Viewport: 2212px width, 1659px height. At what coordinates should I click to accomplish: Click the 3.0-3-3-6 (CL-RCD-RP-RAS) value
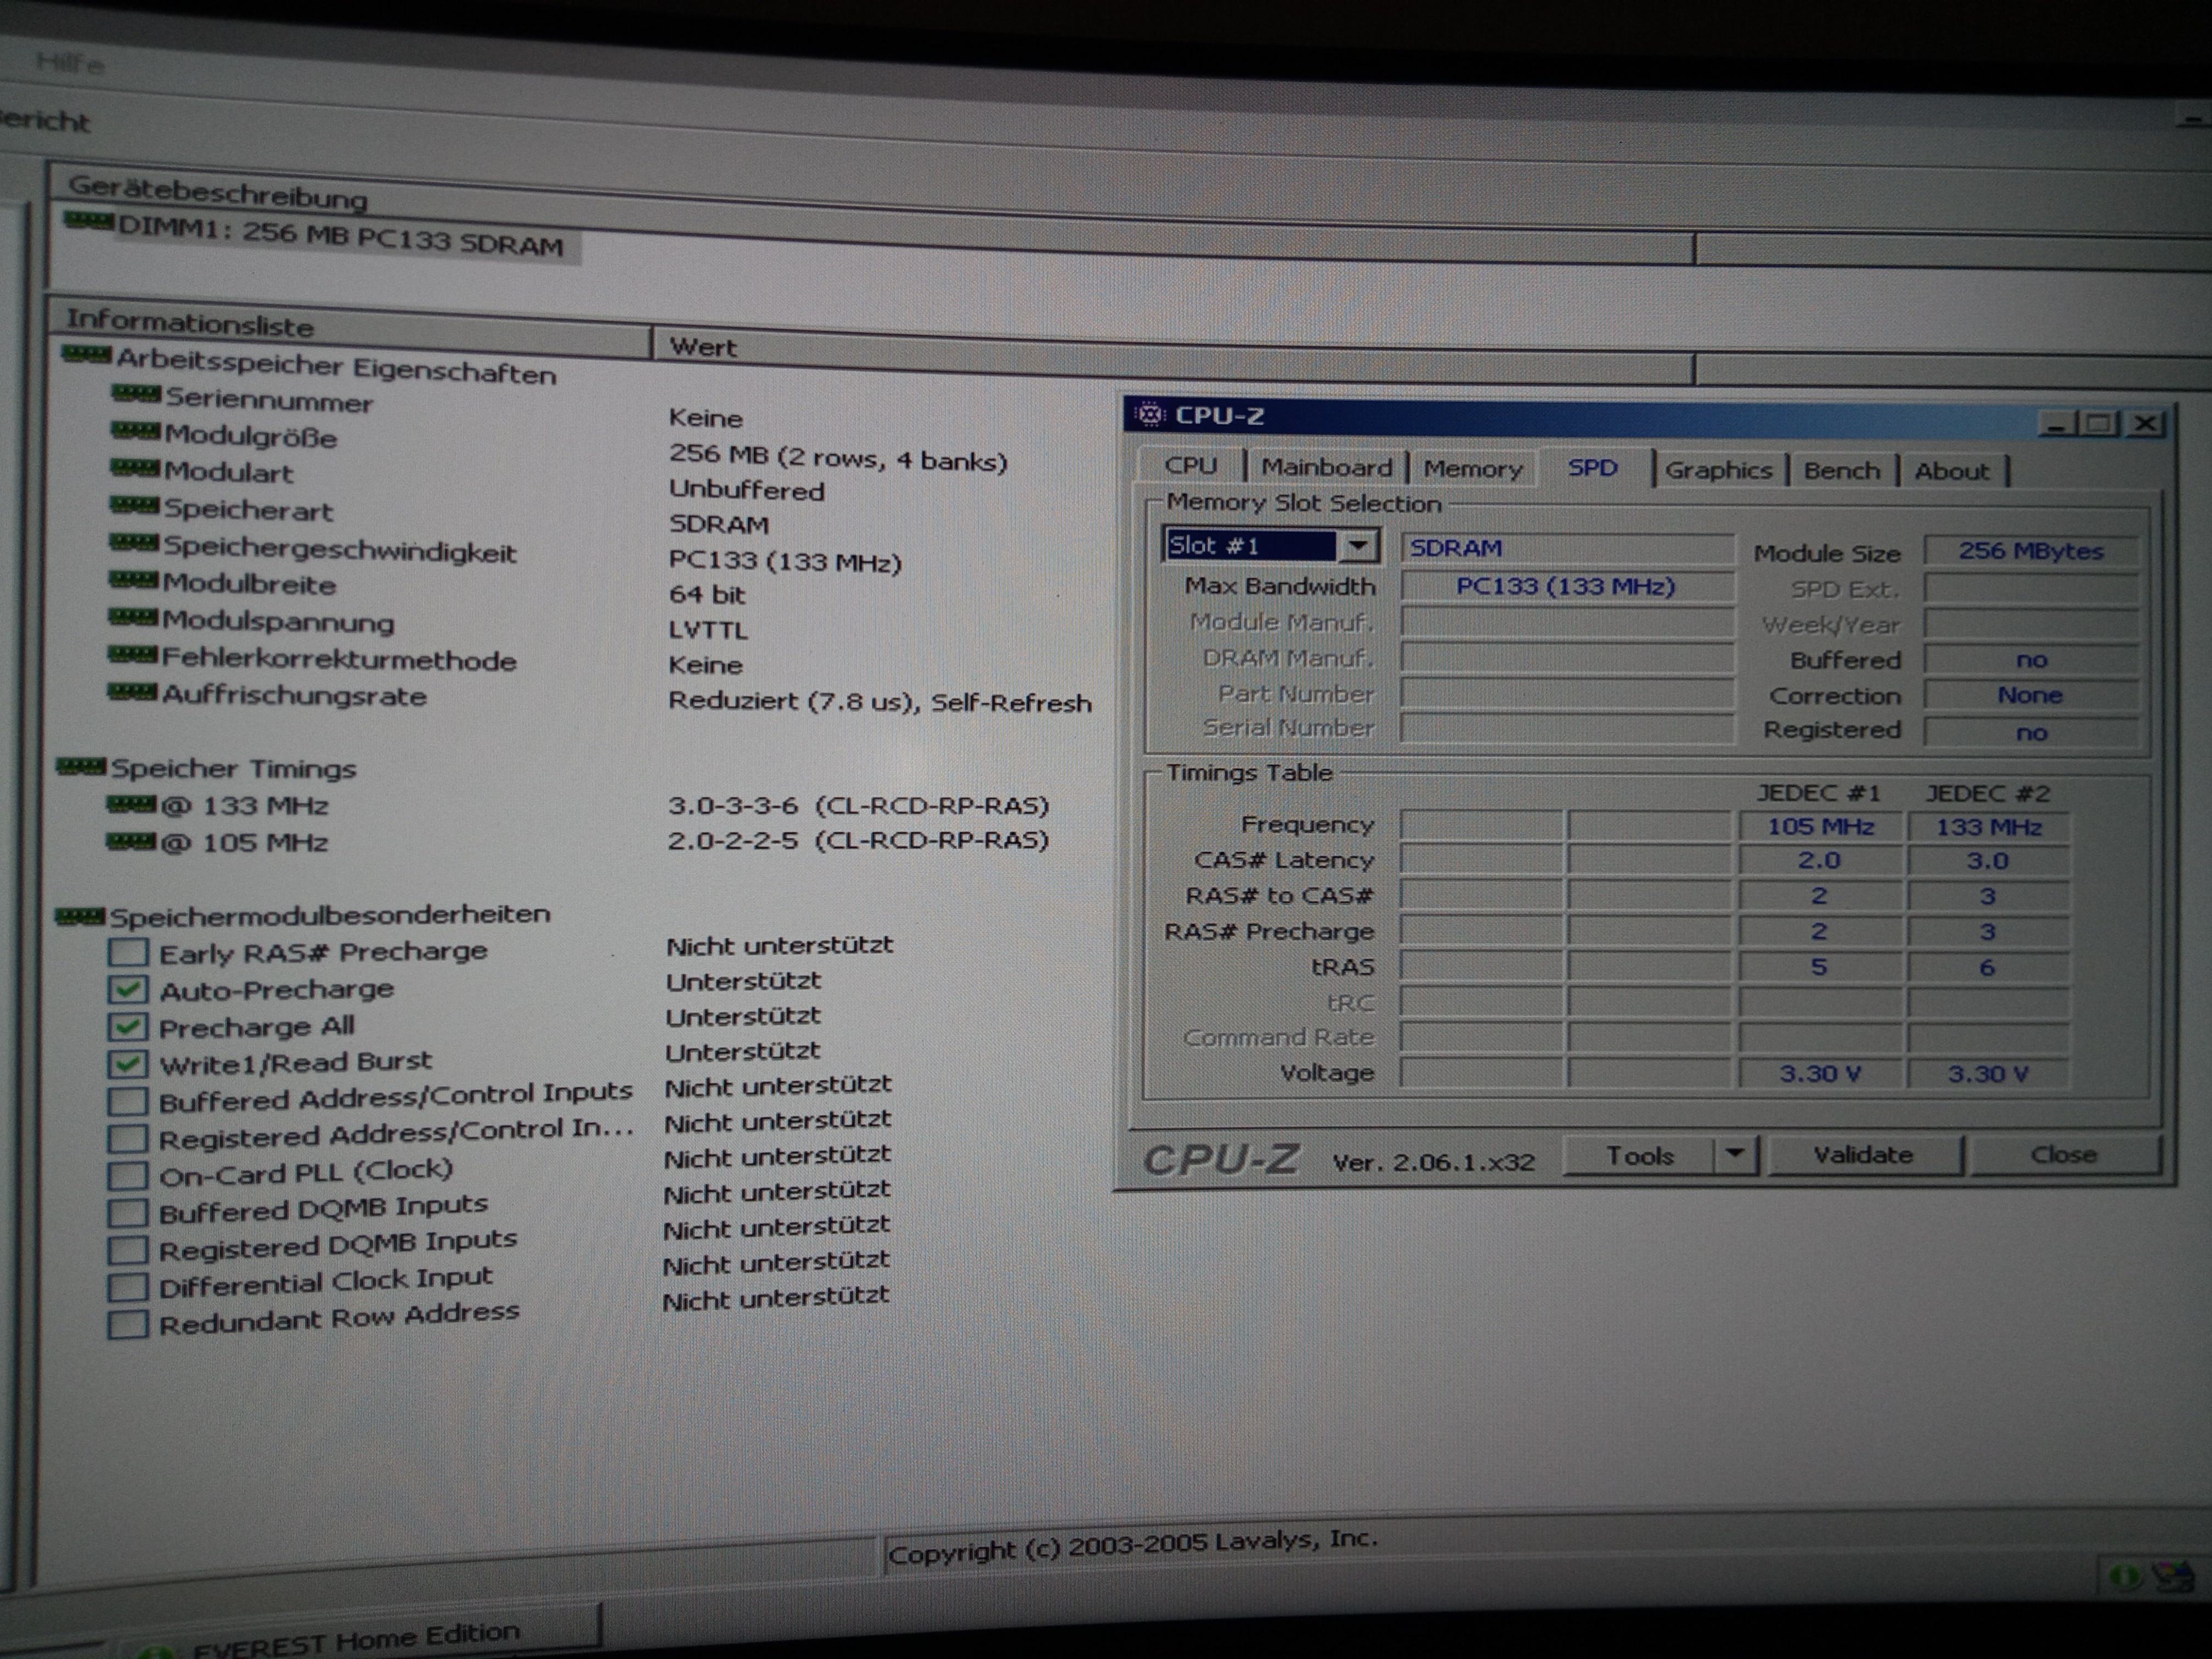tap(858, 805)
